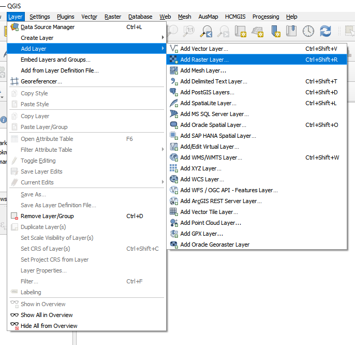Click the Oracle Georaster Layer icon
Image resolution: width=355 pixels, height=345 pixels.
pos(174,245)
